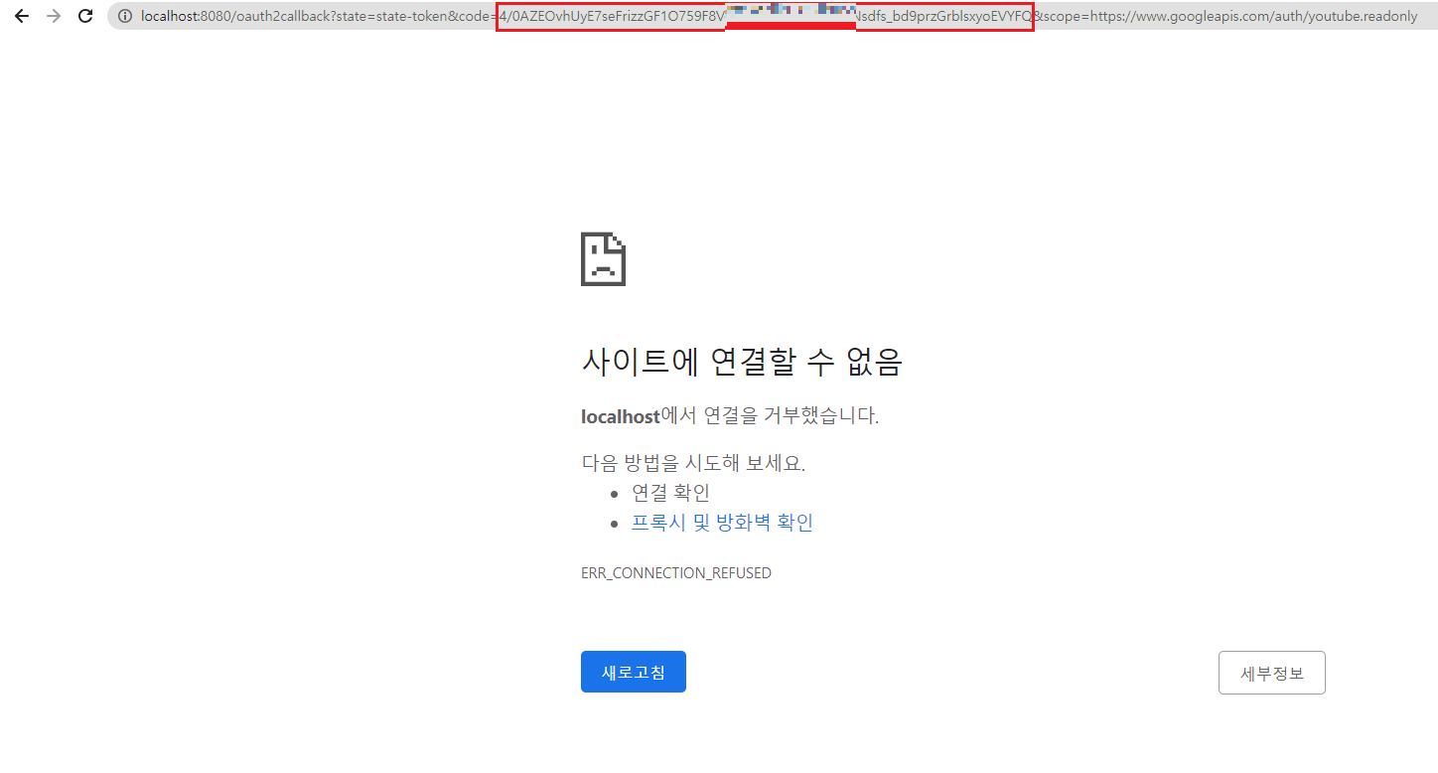This screenshot has height=773, width=1438.
Task: Focus the localhost:8080 address bar URL
Action: tap(780, 16)
